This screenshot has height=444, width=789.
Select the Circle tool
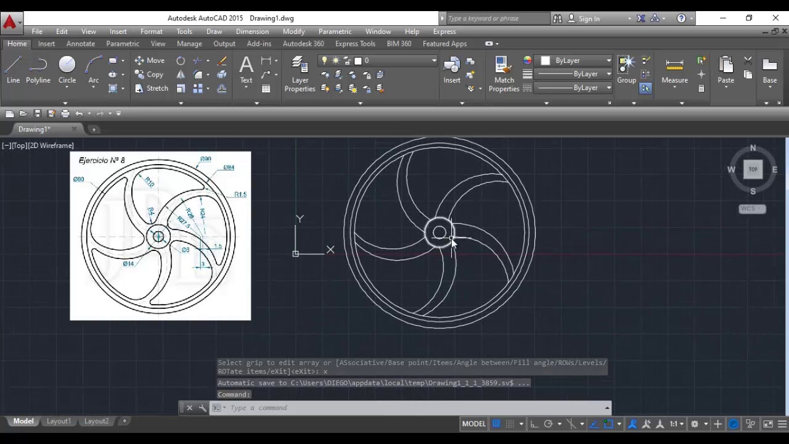coord(67,70)
